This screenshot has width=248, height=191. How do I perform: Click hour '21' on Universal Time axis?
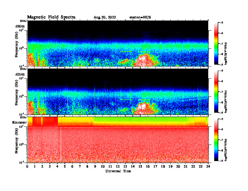185,167
